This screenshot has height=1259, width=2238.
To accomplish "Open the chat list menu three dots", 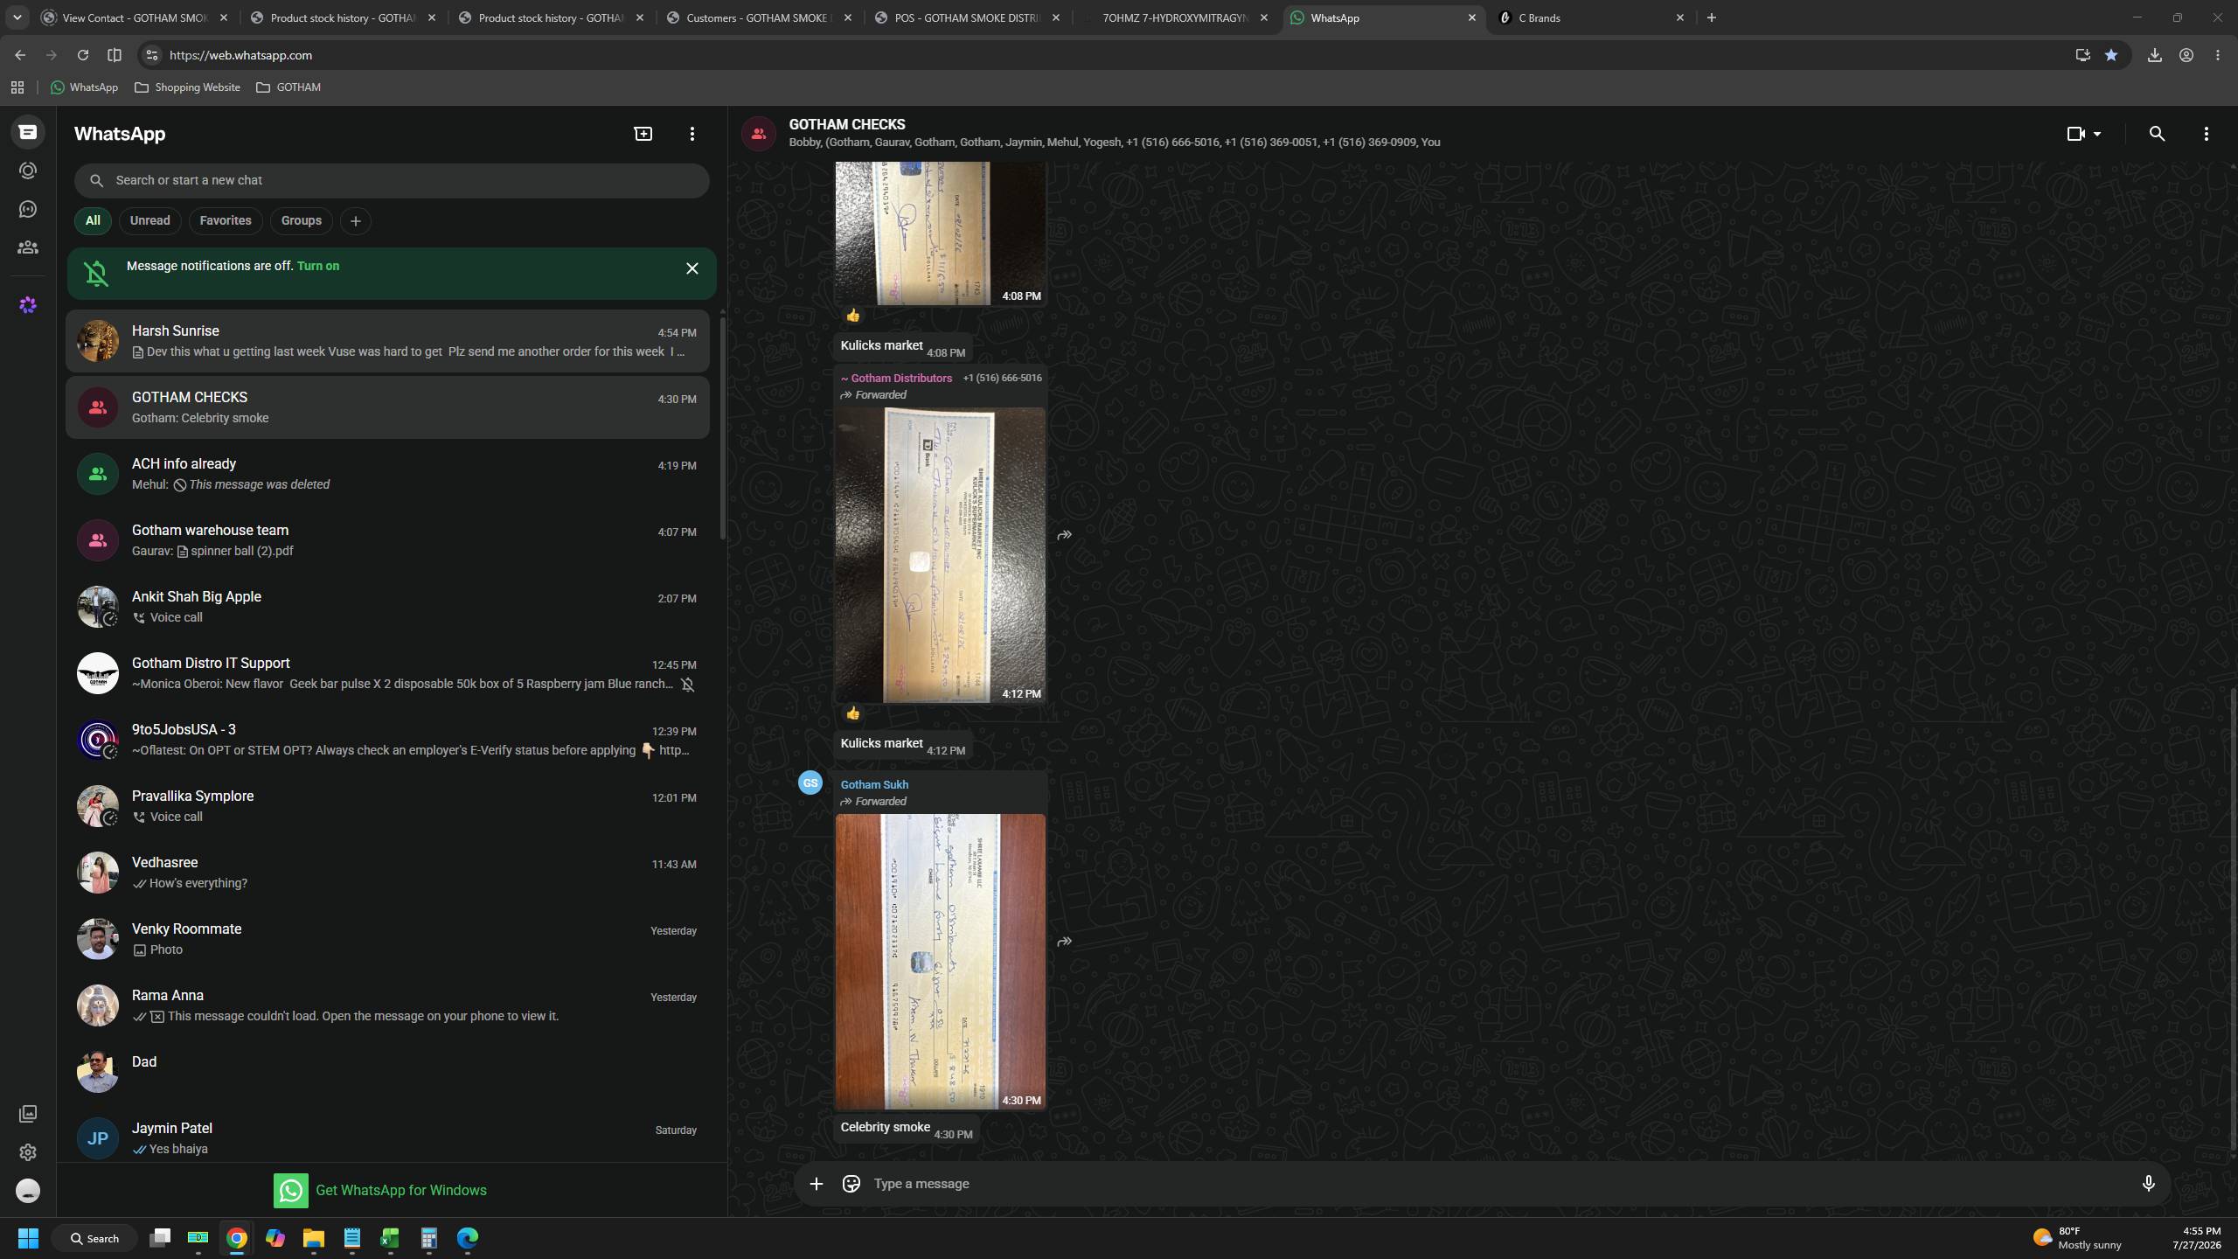I will 692,134.
